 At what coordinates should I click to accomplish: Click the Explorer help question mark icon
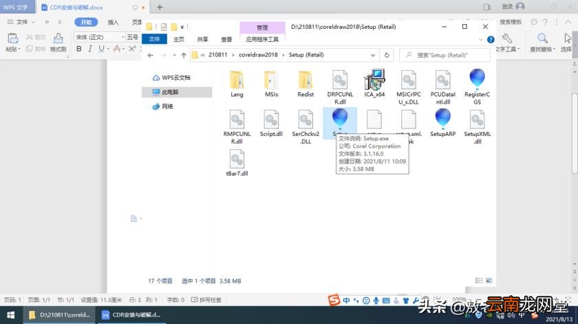click(x=491, y=39)
